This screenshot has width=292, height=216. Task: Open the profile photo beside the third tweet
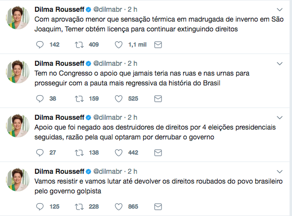(18, 126)
